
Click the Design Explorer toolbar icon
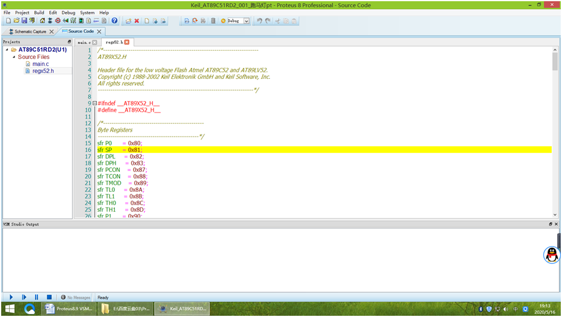tap(81, 21)
